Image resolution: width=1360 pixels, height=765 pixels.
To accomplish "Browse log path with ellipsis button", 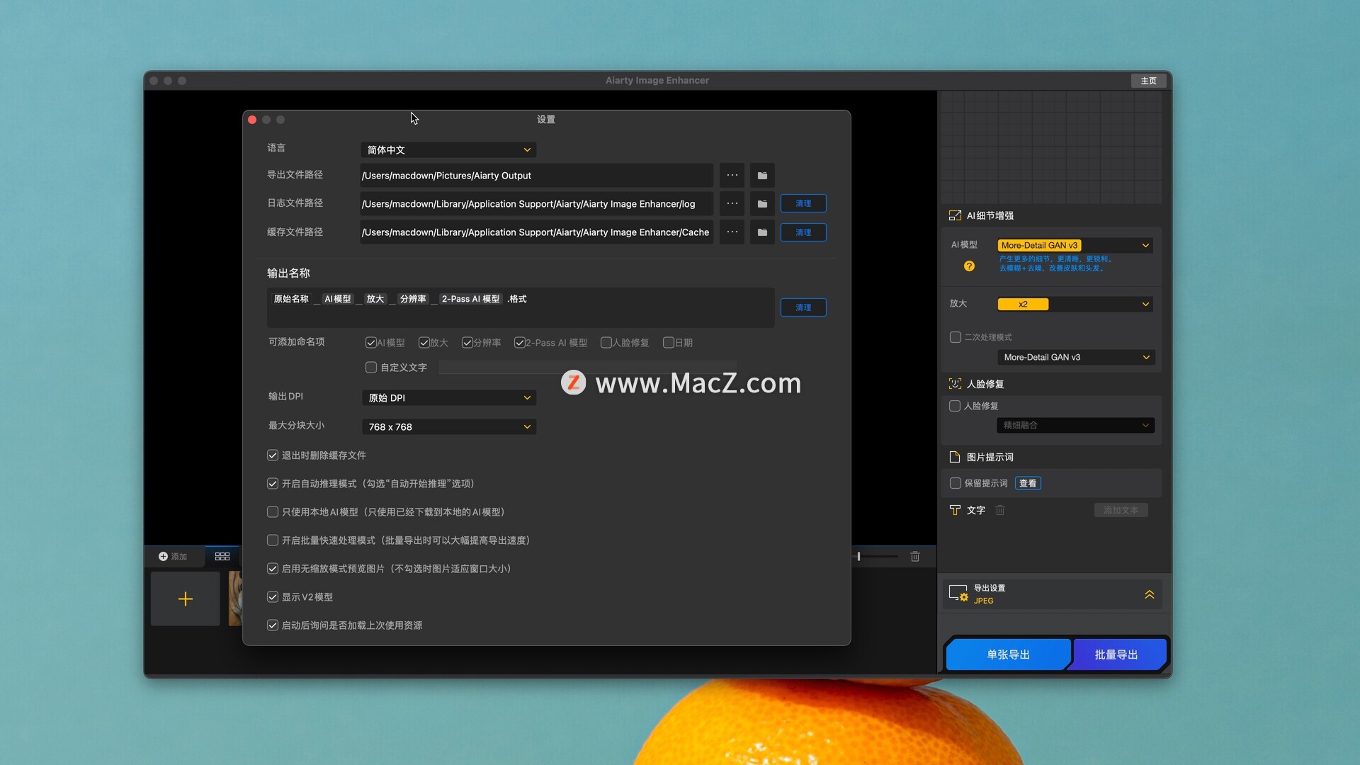I will pos(732,204).
